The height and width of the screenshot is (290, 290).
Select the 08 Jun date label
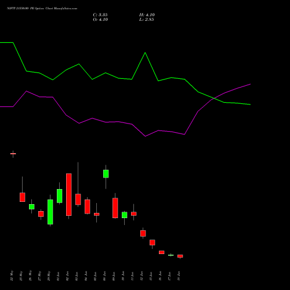click(x=104, y=276)
